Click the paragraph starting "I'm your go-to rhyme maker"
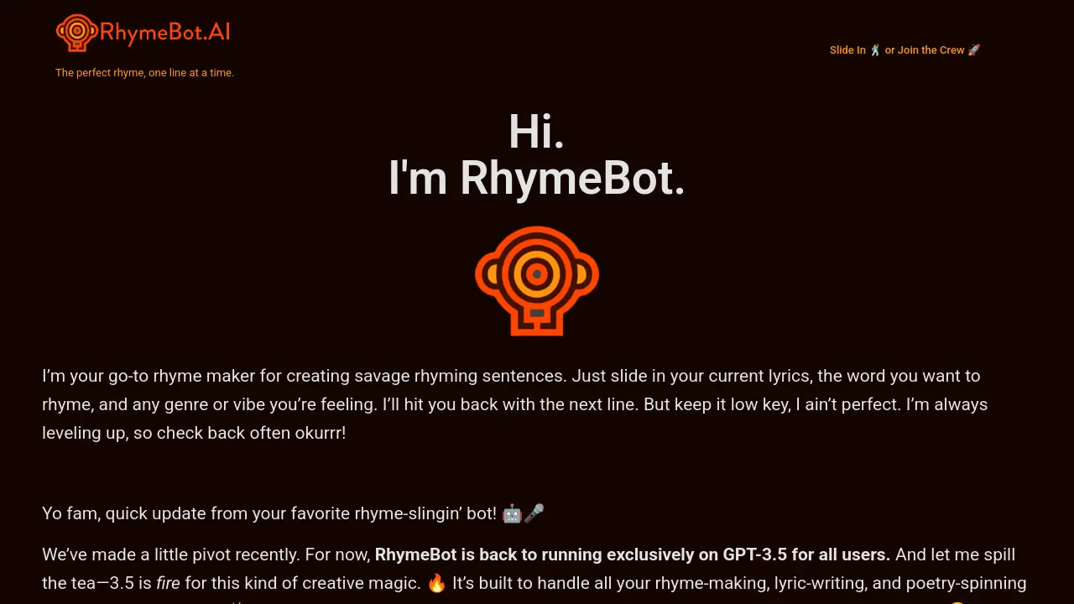Image resolution: width=1074 pixels, height=604 pixels. 514,404
